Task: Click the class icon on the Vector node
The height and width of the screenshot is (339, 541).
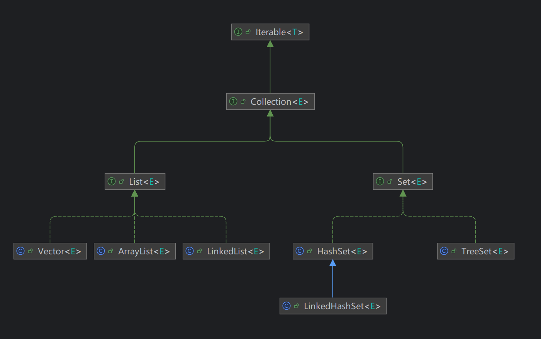Action: (x=20, y=251)
